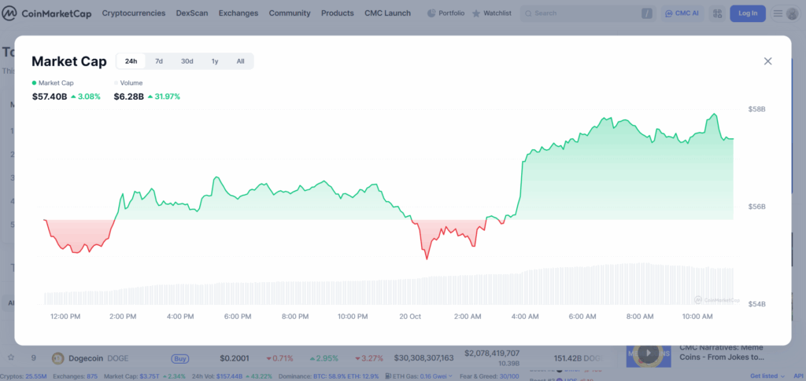Open CMC Narratives: Meme Coins article
Image resolution: width=806 pixels, height=381 pixels.
point(722,352)
